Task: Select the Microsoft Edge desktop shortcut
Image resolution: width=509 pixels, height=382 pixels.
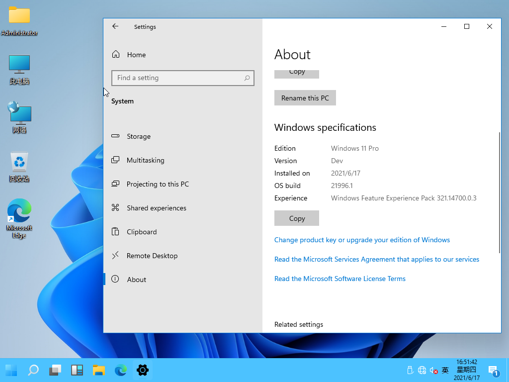Action: point(19,218)
